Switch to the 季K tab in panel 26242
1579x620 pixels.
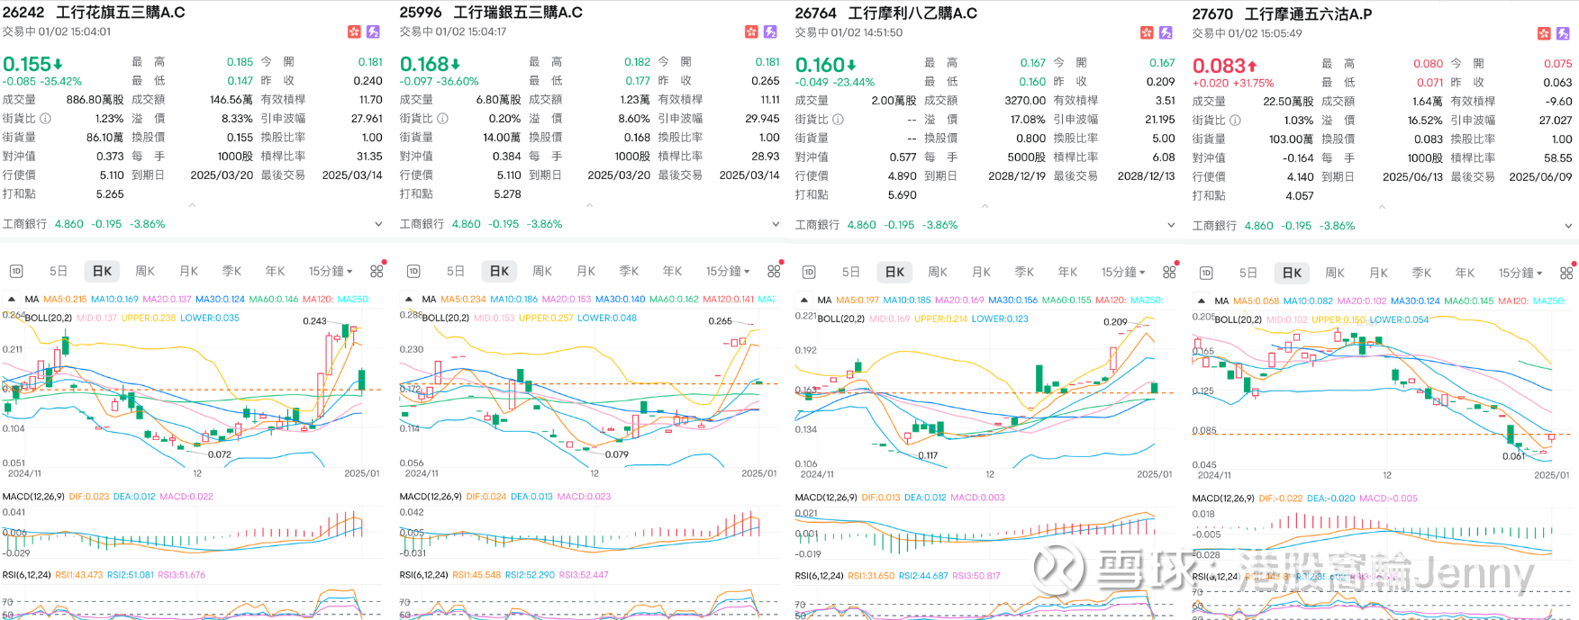pyautogui.click(x=231, y=271)
